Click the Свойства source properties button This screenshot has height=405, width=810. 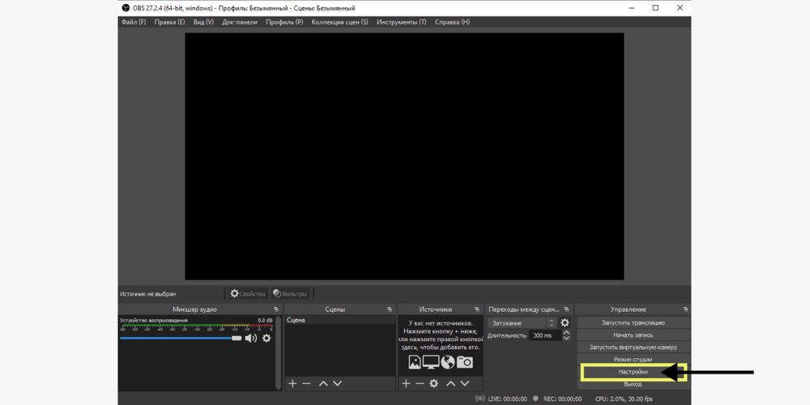pos(247,293)
